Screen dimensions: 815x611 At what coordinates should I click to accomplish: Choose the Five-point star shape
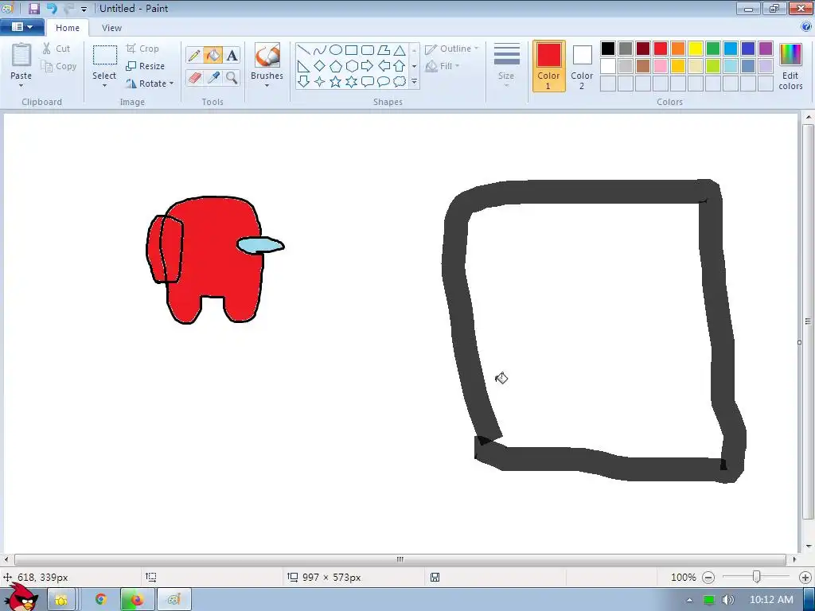336,82
